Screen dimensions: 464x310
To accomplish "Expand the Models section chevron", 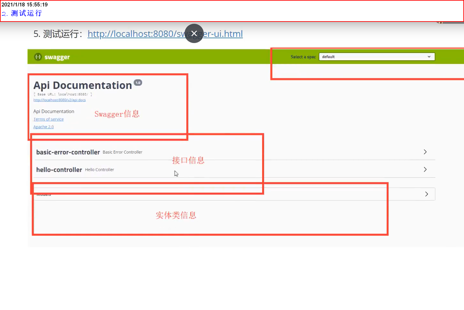I will [x=426, y=194].
